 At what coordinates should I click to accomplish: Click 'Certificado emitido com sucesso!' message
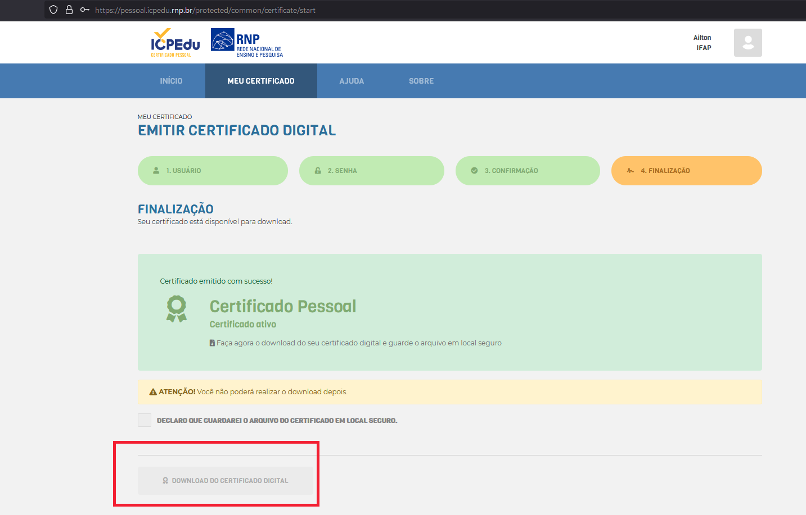(216, 281)
